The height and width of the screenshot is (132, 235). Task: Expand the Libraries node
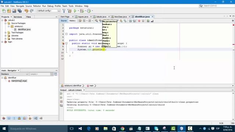pyautogui.click(x=6, y=36)
